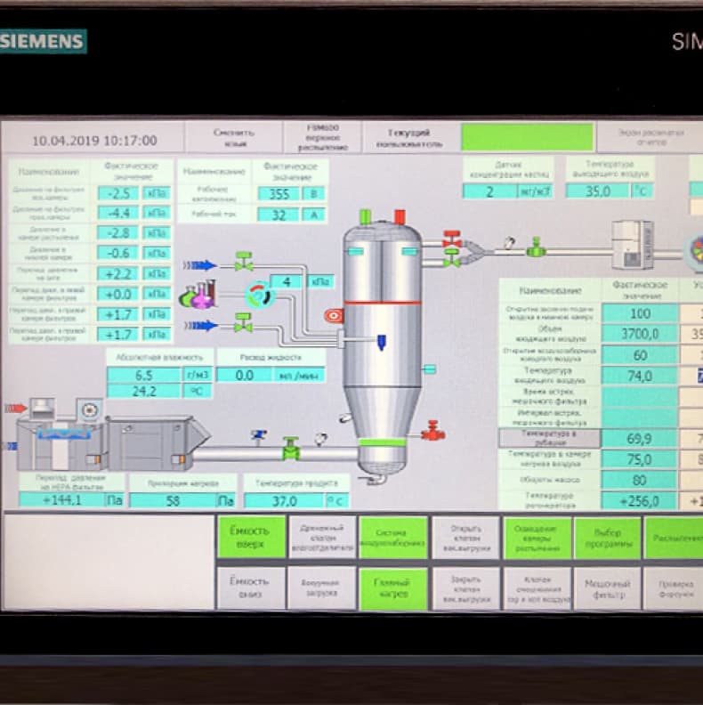Viewport: 703px width, 705px height.
Task: Toggle the green 'Ёмкость вверх' button
Action: tap(251, 538)
